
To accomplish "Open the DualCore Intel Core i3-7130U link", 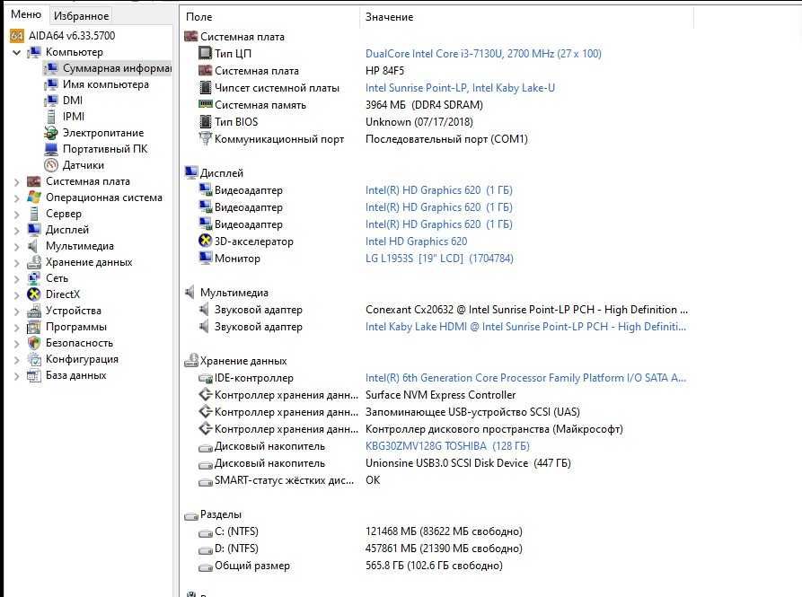I will (483, 54).
